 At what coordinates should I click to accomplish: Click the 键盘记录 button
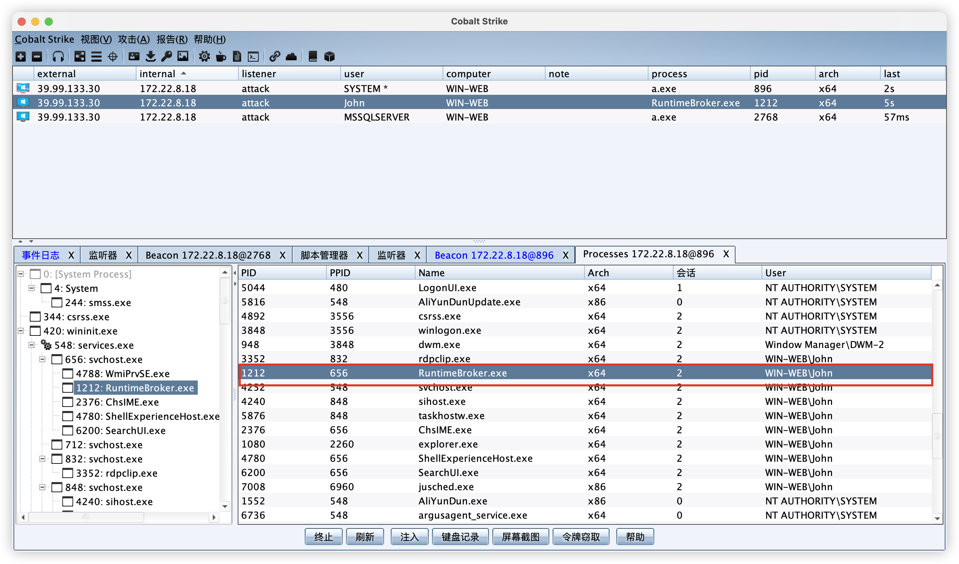(x=460, y=537)
